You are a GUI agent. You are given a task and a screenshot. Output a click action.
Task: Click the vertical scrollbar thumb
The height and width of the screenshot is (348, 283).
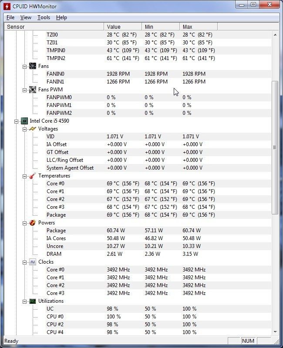point(275,147)
